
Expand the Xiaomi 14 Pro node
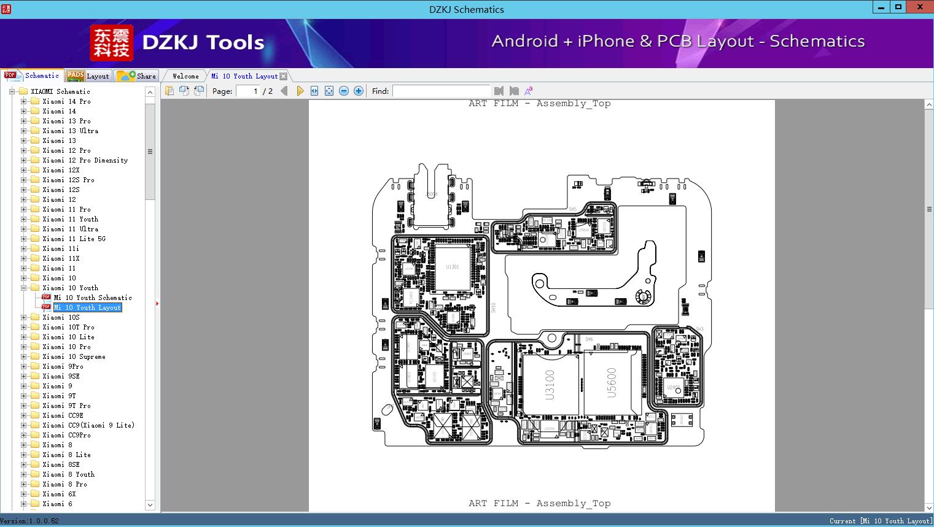pos(23,101)
